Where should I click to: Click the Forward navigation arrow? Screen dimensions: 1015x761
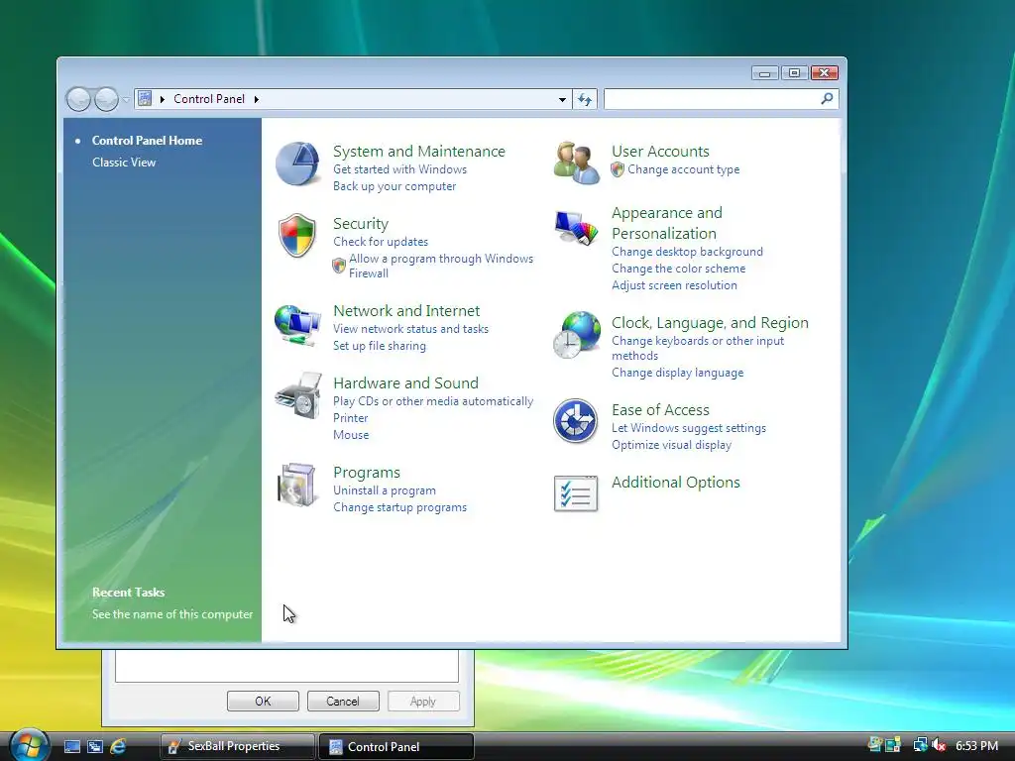pos(106,99)
